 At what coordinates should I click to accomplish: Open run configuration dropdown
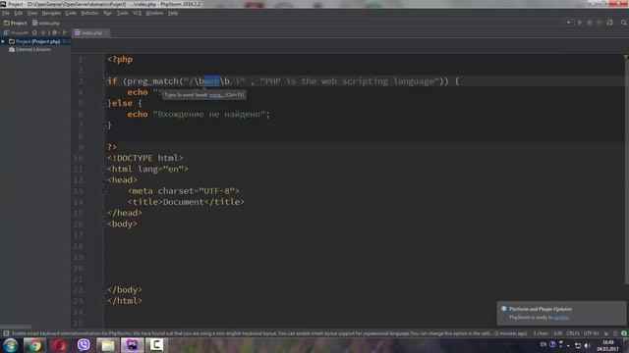pos(568,23)
